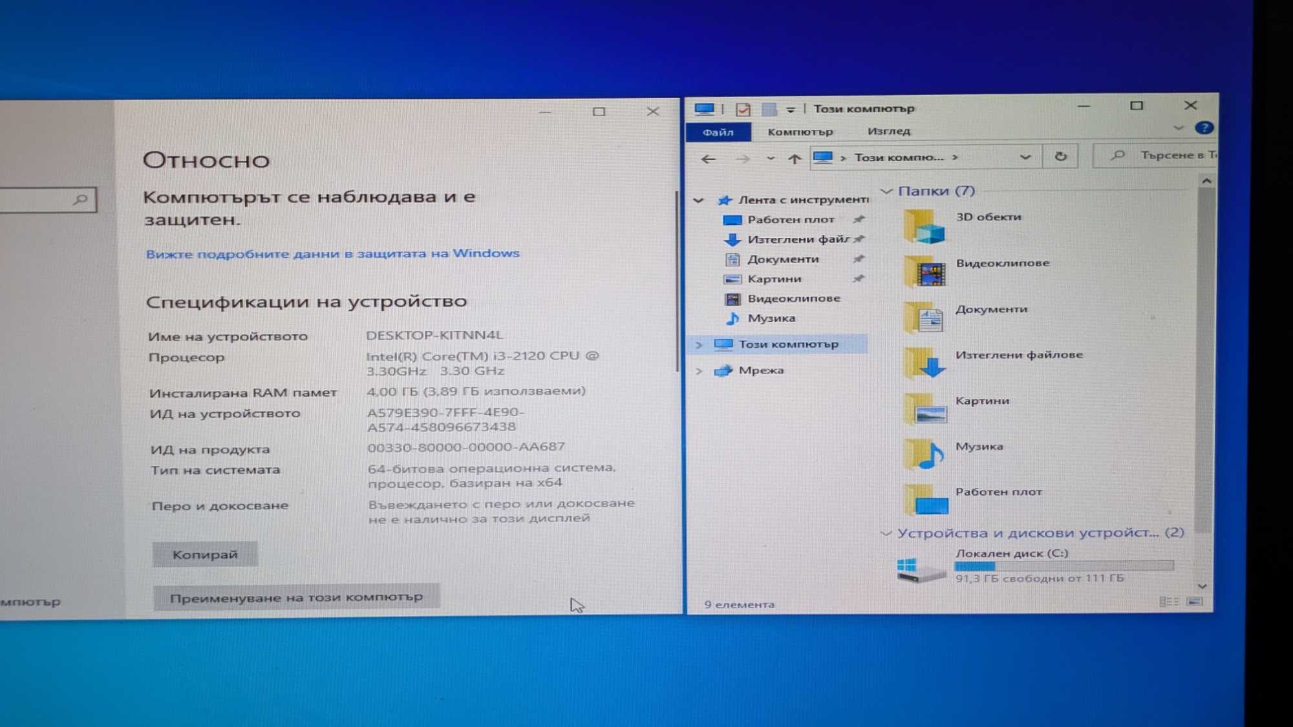Select Локален диск (C:) drive icon
Image resolution: width=1293 pixels, height=727 pixels.
tap(920, 569)
